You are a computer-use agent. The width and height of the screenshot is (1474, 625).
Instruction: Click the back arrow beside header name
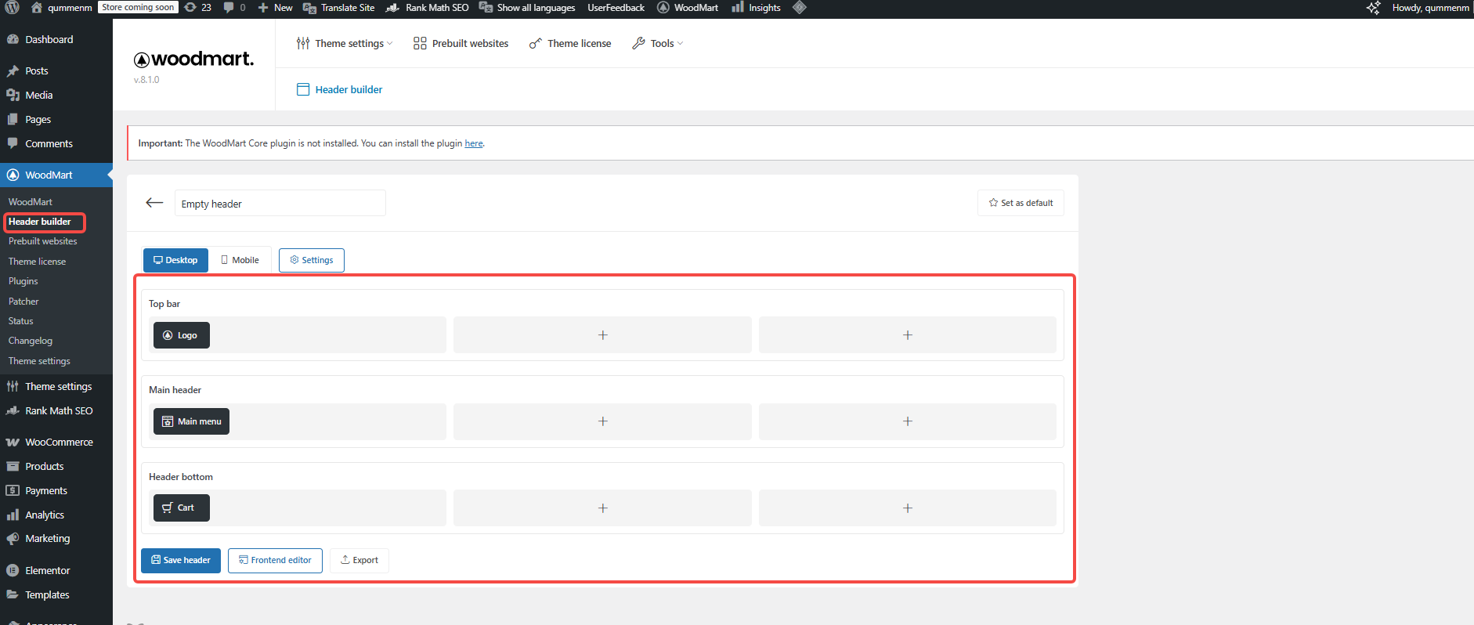point(154,203)
